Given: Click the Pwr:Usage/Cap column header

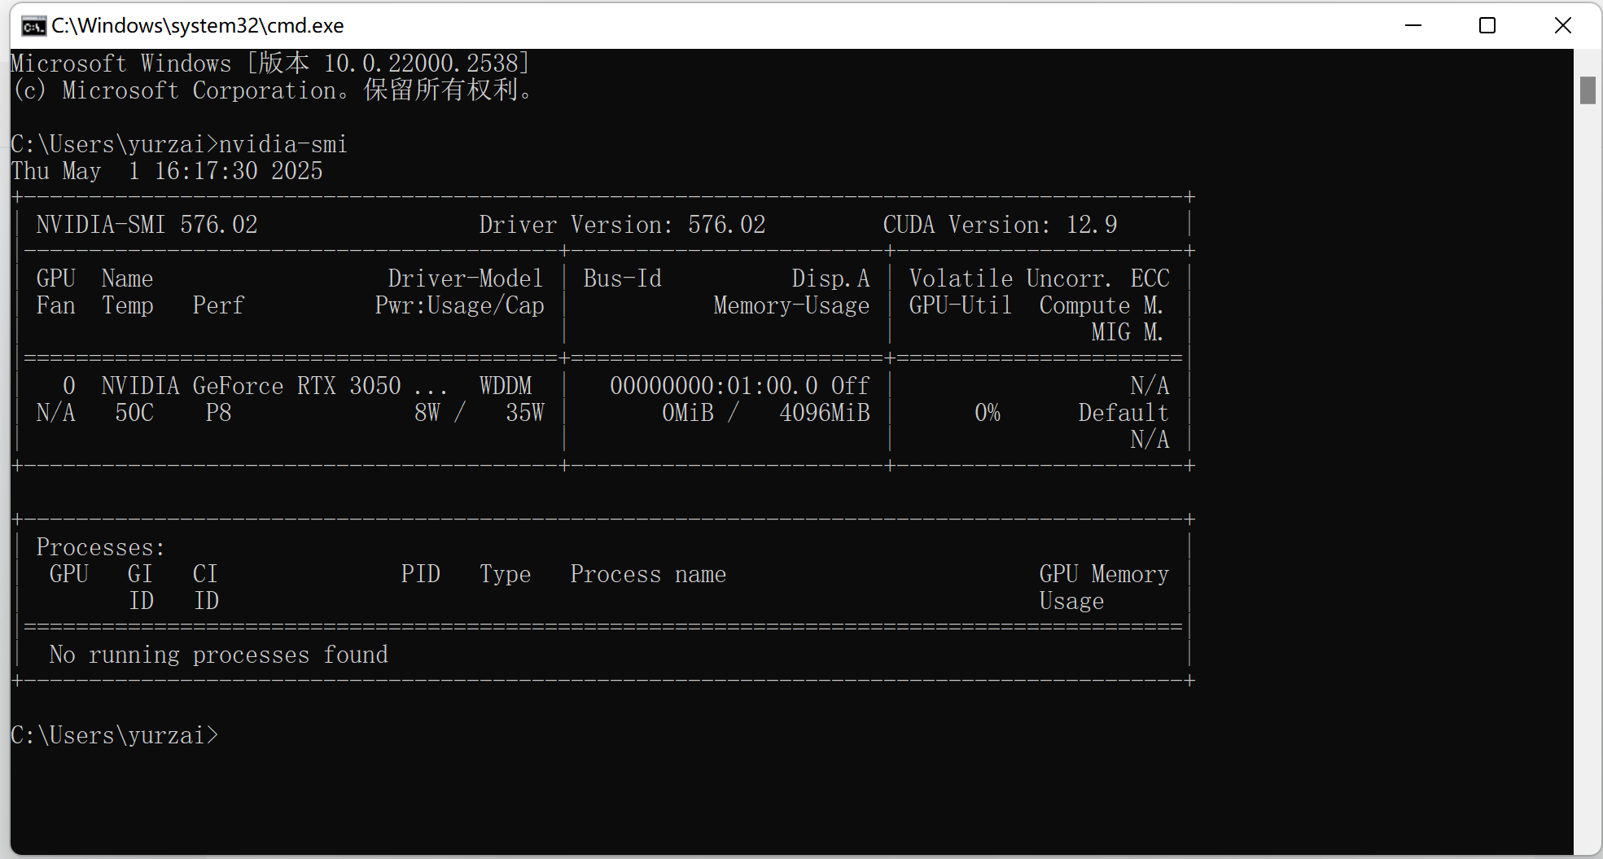Looking at the screenshot, I should click(460, 305).
